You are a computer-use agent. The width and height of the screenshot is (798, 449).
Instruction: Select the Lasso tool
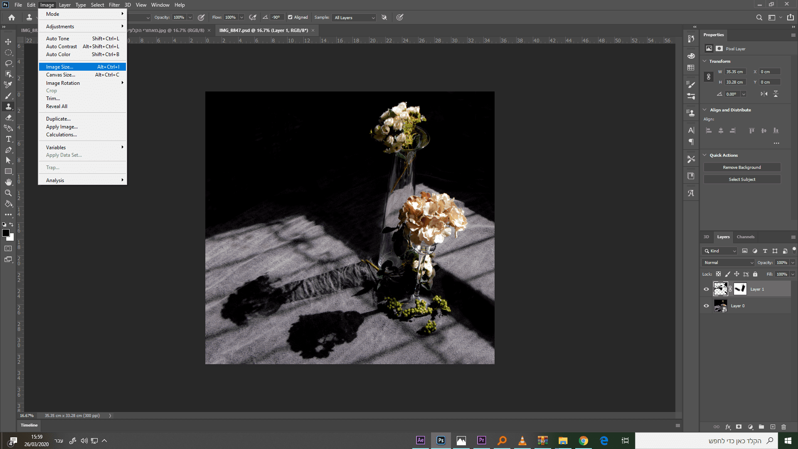point(8,63)
